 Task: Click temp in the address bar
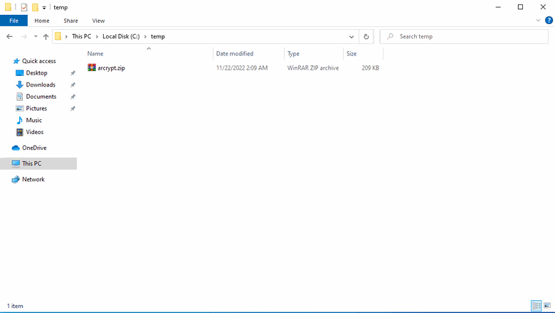coord(158,36)
